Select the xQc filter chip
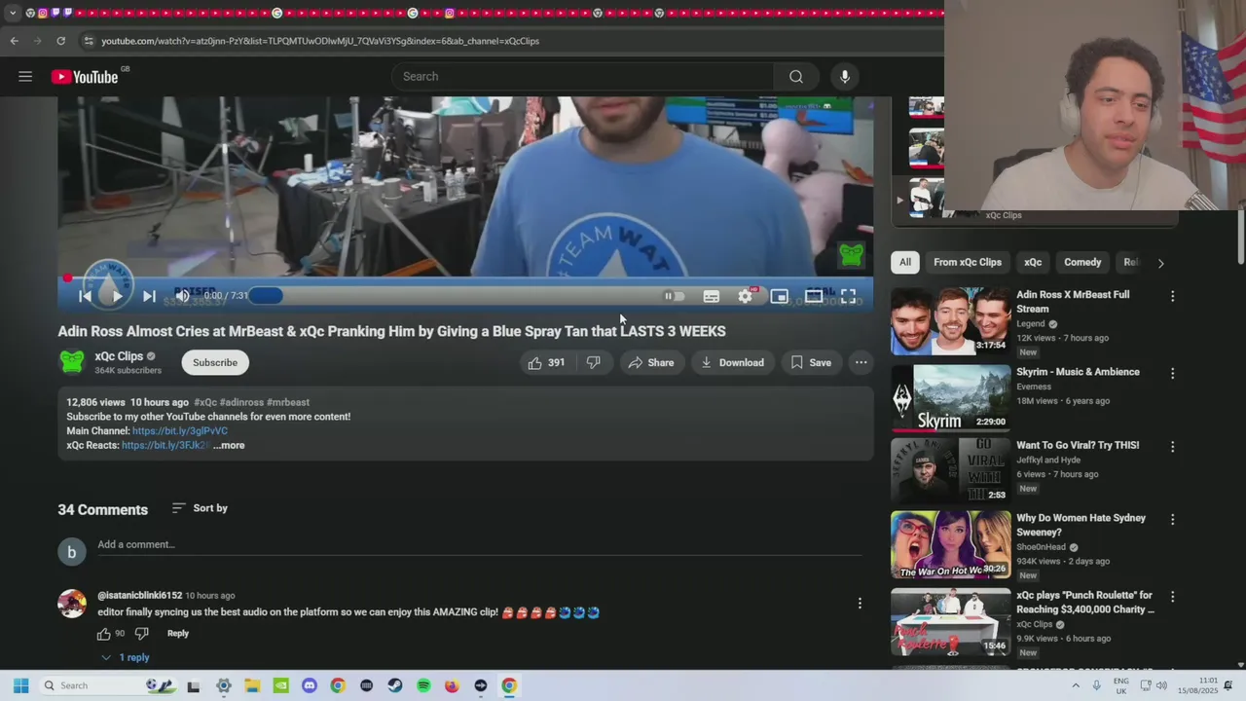1246x701 pixels. click(x=1033, y=262)
